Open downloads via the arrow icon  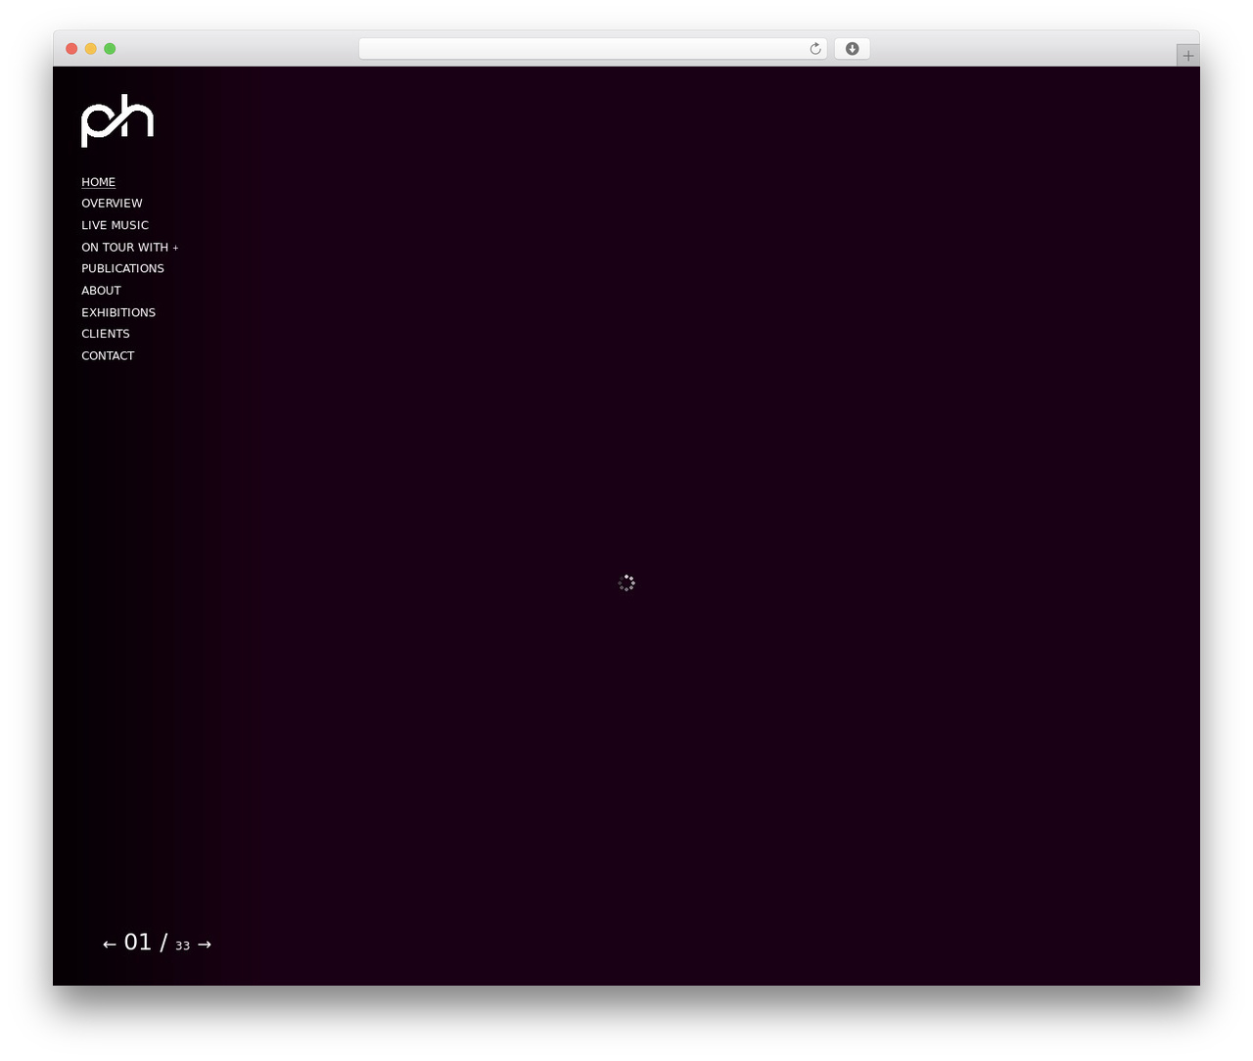click(852, 49)
